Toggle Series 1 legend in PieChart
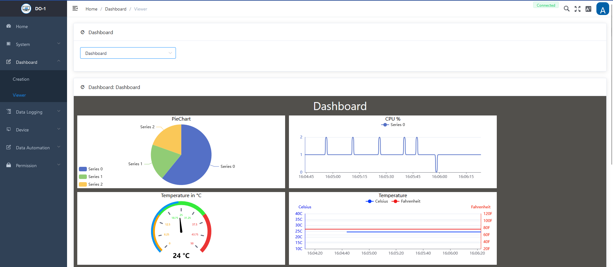The height and width of the screenshot is (267, 613). tap(91, 177)
